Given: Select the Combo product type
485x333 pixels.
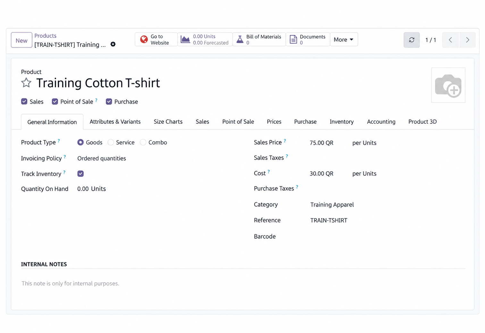Looking at the screenshot, I should point(143,142).
